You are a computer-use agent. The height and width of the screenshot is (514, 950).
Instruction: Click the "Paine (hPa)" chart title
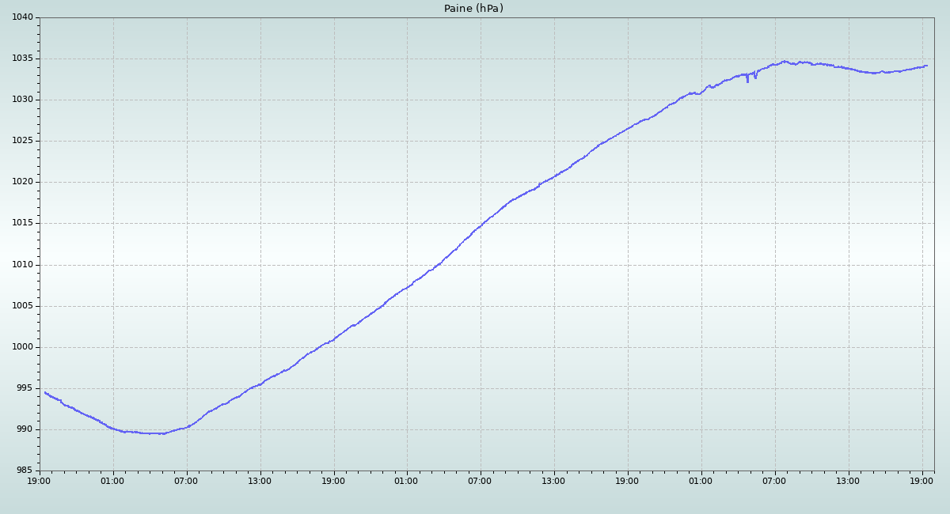(x=473, y=9)
